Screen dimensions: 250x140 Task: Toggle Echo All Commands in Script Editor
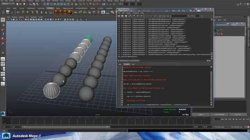[157, 16]
